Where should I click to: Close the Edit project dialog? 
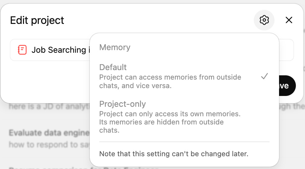coord(289,20)
